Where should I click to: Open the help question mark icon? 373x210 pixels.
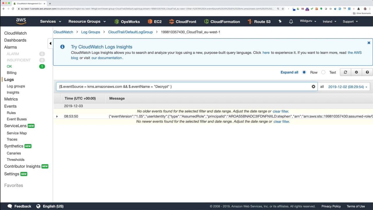point(367,72)
